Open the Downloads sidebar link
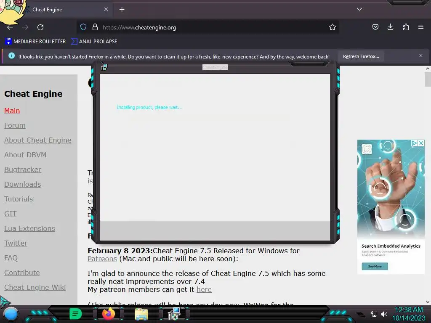The width and height of the screenshot is (431, 323). click(x=23, y=185)
